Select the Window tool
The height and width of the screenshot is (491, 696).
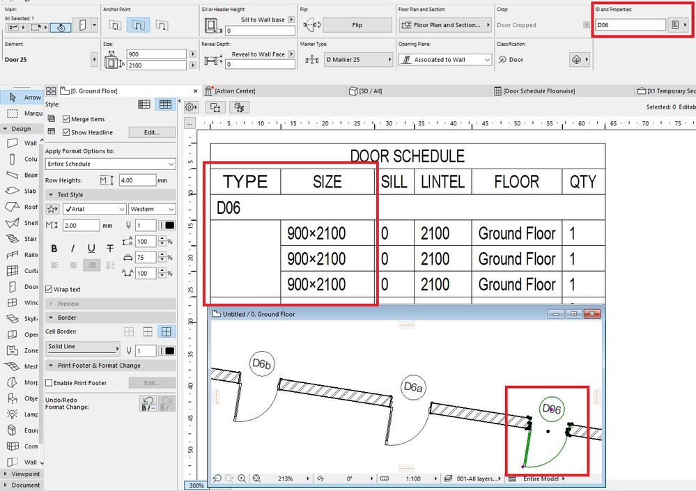(x=22, y=302)
